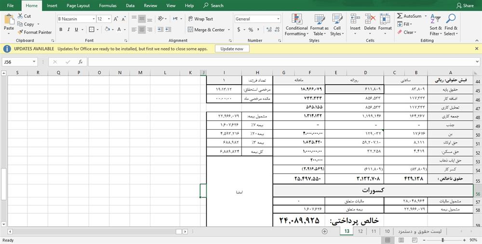Click the Update now button
Viewport: 482px width, 244px height.
pos(232,49)
